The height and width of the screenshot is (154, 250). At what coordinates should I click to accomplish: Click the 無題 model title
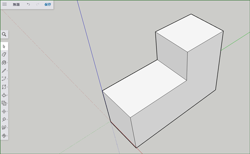point(16,5)
